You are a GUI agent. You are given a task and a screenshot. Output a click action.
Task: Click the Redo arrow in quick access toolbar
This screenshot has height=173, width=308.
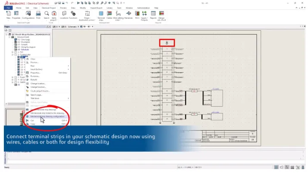72,3
